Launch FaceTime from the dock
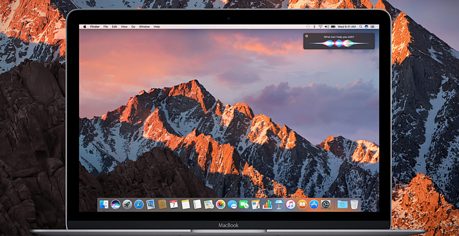Image resolution: width=459 pixels, height=236 pixels. tap(244, 204)
